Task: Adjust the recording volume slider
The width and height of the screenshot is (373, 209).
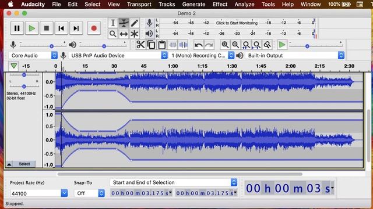Action: point(43,46)
